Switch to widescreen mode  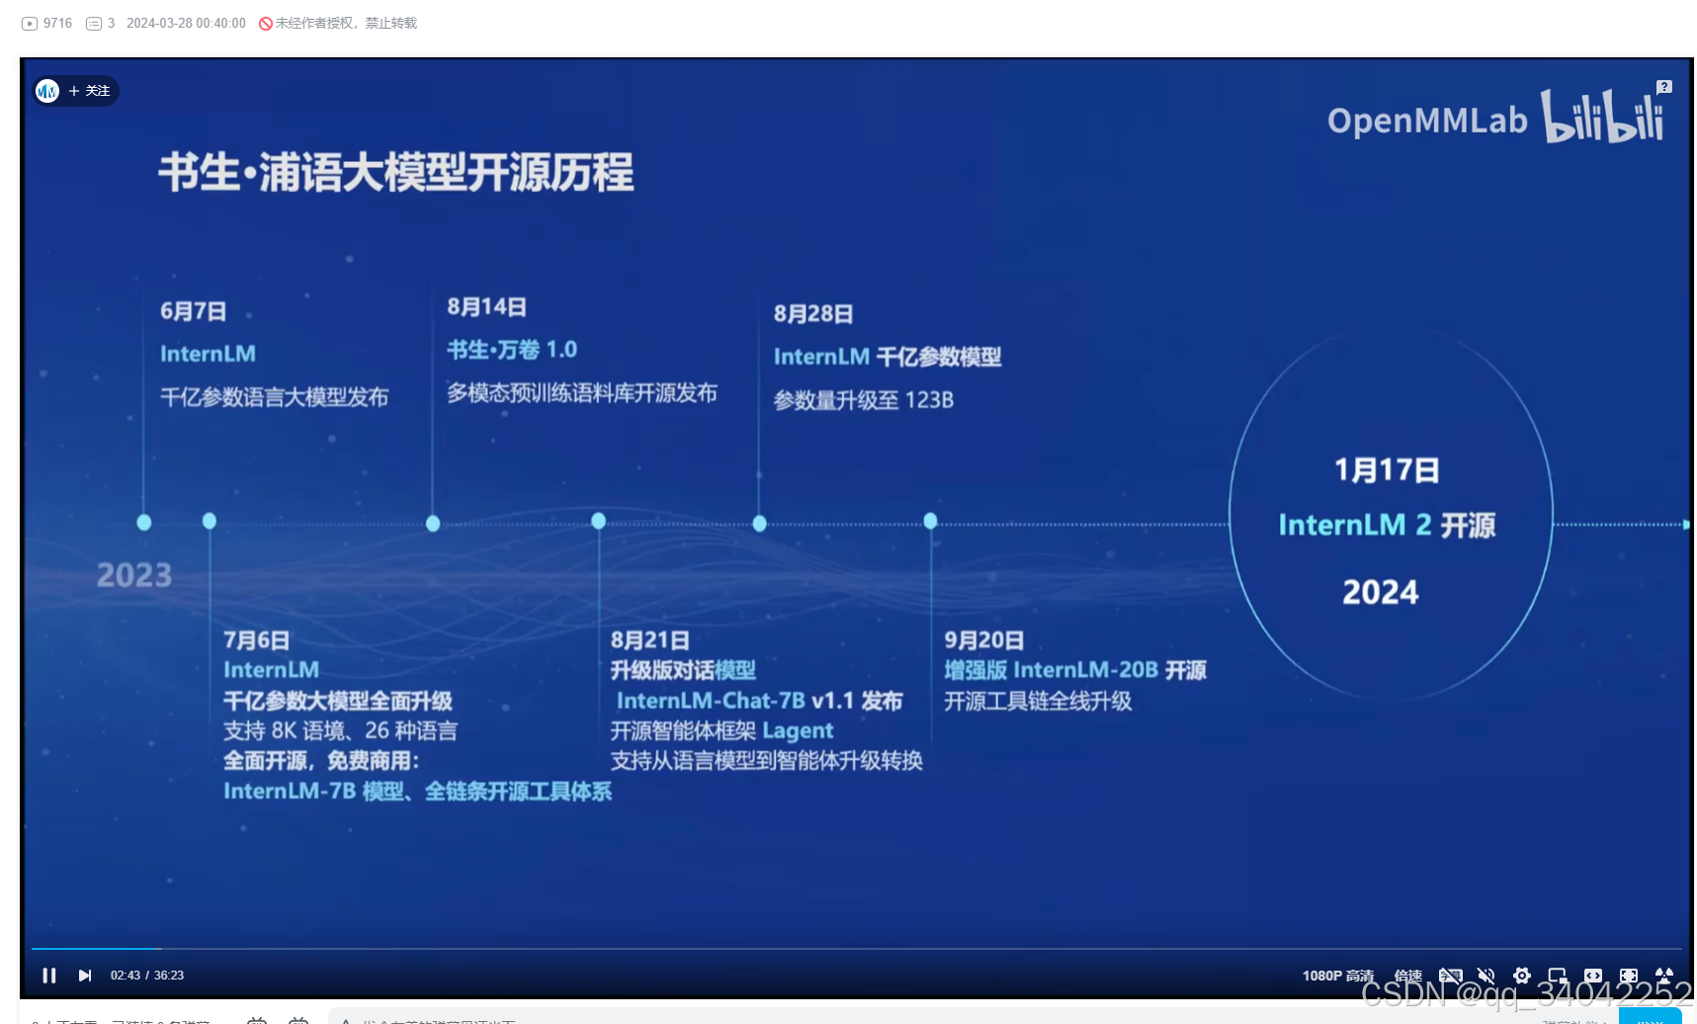point(1593,976)
